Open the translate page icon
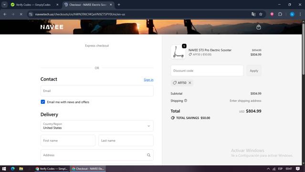This screenshot has height=172, width=305. (x=253, y=14)
